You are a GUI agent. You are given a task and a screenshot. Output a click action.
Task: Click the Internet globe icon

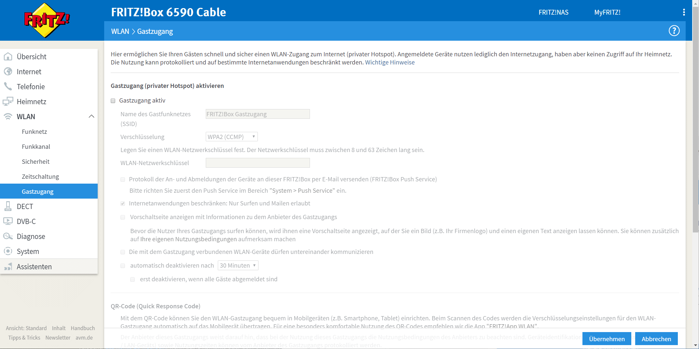[x=8, y=72]
